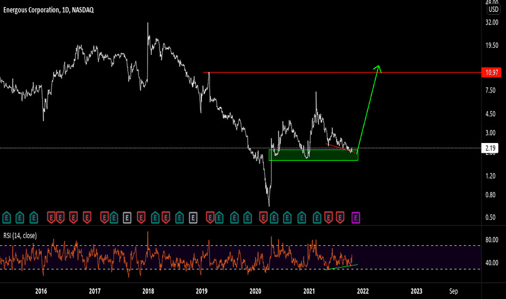The image size is (506, 299).
Task: Click the Sep label on time axis
Action: (x=453, y=291)
